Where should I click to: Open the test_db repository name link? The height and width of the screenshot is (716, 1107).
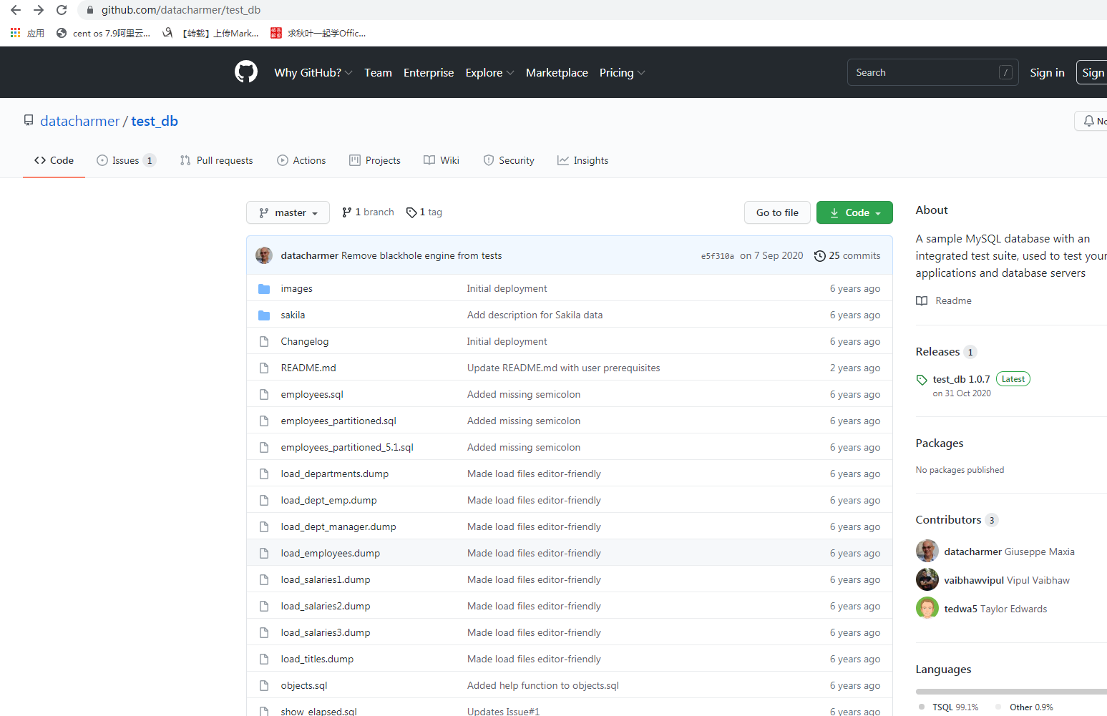pyautogui.click(x=155, y=121)
